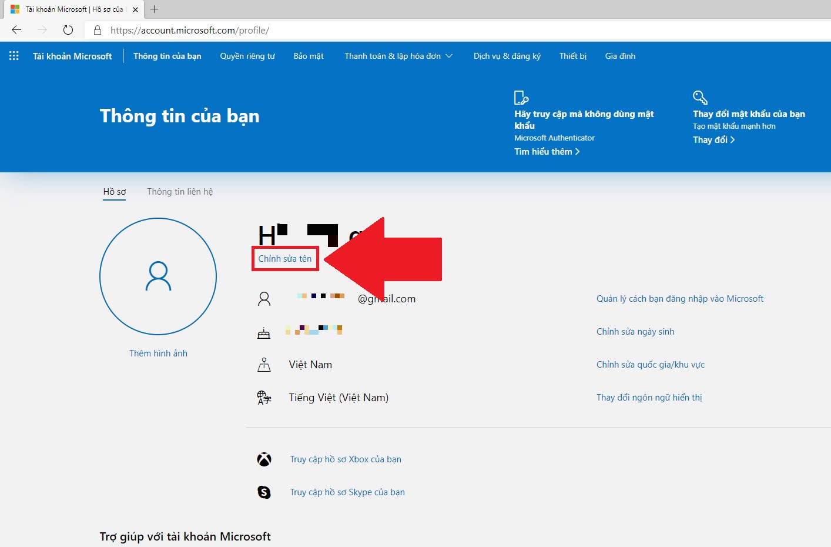The image size is (831, 547).
Task: Click the birthday cake icon
Action: (264, 332)
